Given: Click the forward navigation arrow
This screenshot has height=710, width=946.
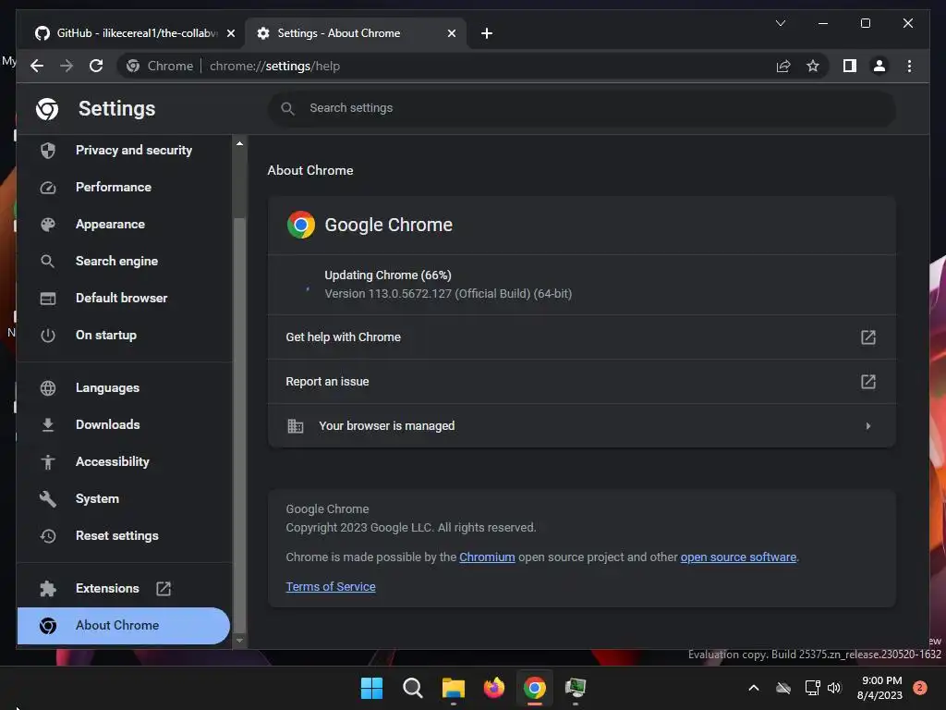Looking at the screenshot, I should coord(67,66).
